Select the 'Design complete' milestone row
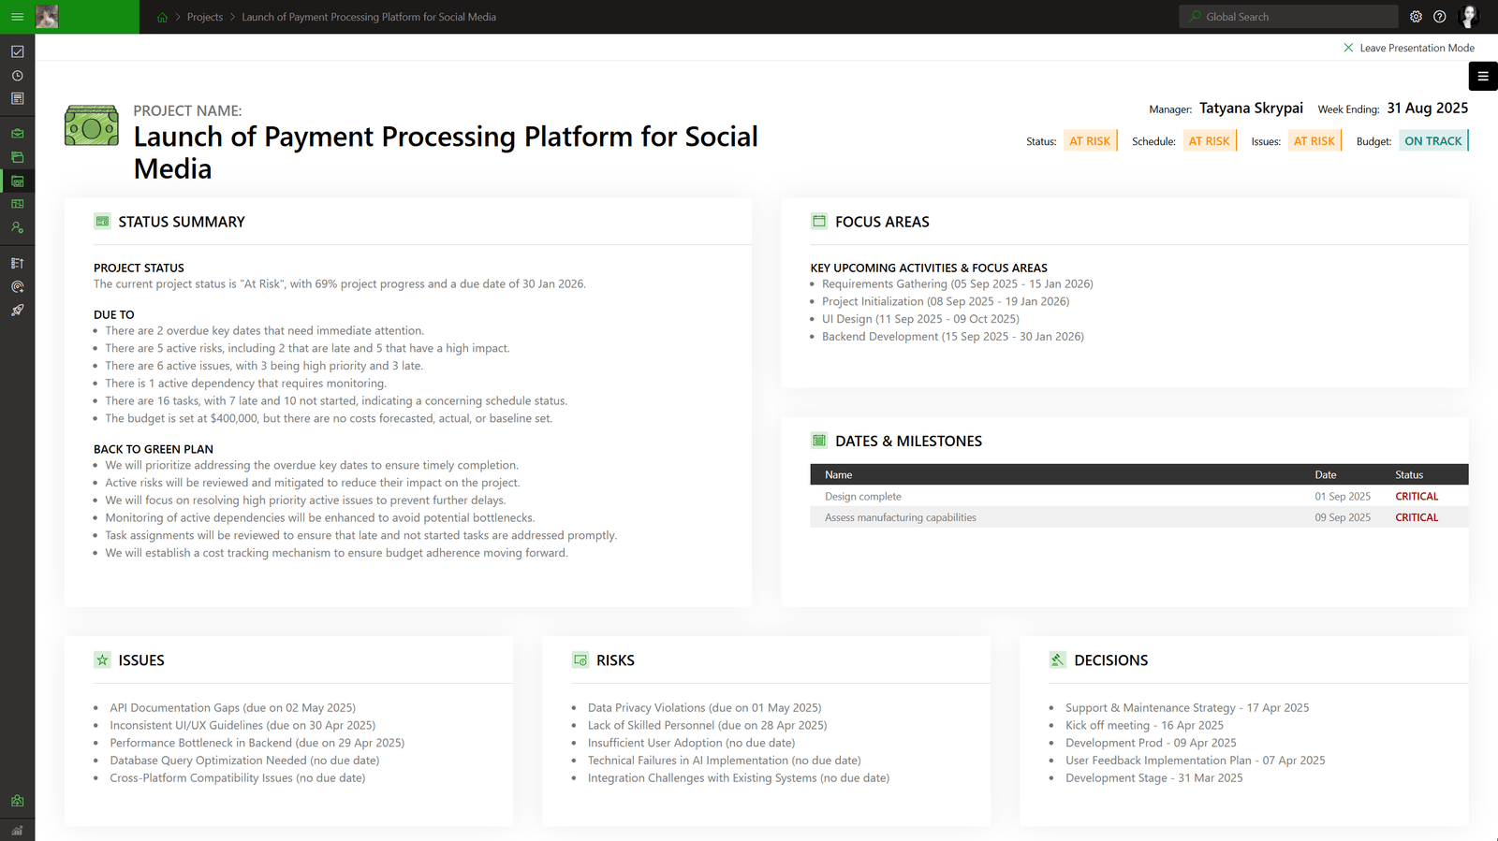The image size is (1498, 841). click(x=1139, y=497)
